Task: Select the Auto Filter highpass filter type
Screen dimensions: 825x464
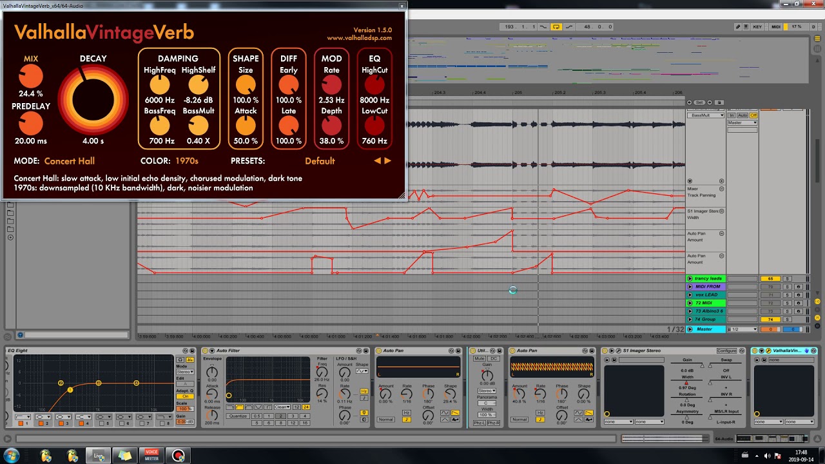Action: (239, 407)
